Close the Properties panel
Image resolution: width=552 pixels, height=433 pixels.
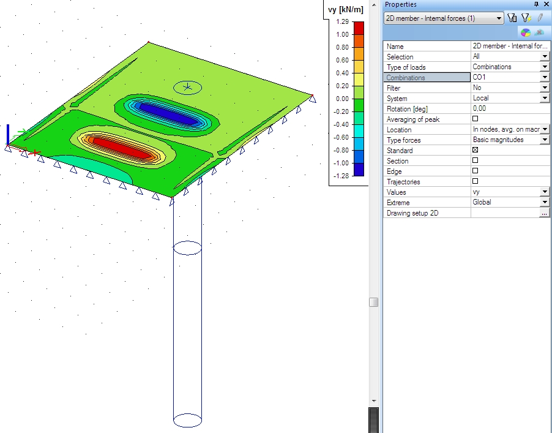point(546,4)
